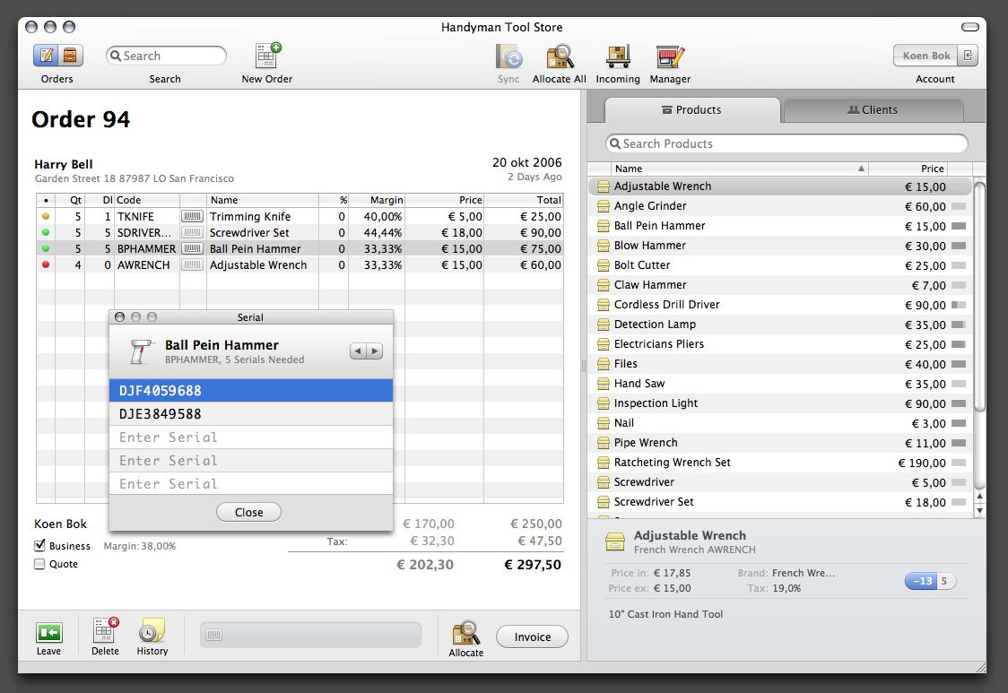The height and width of the screenshot is (693, 1008).
Task: Close the Serial dialog with Close button
Action: (x=248, y=512)
